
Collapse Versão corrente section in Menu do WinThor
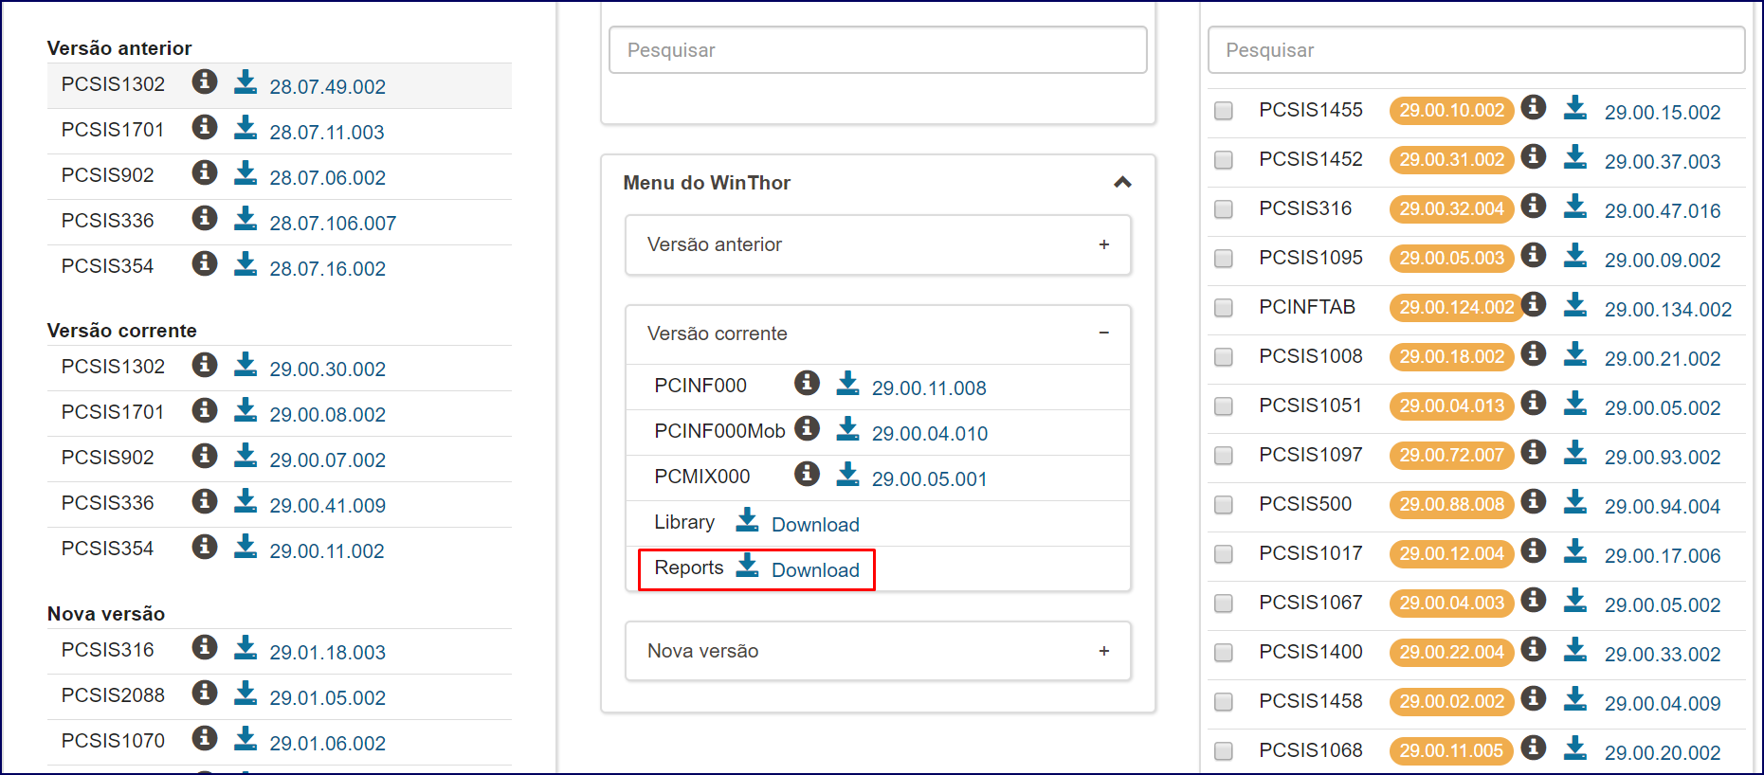pyautogui.click(x=878, y=333)
